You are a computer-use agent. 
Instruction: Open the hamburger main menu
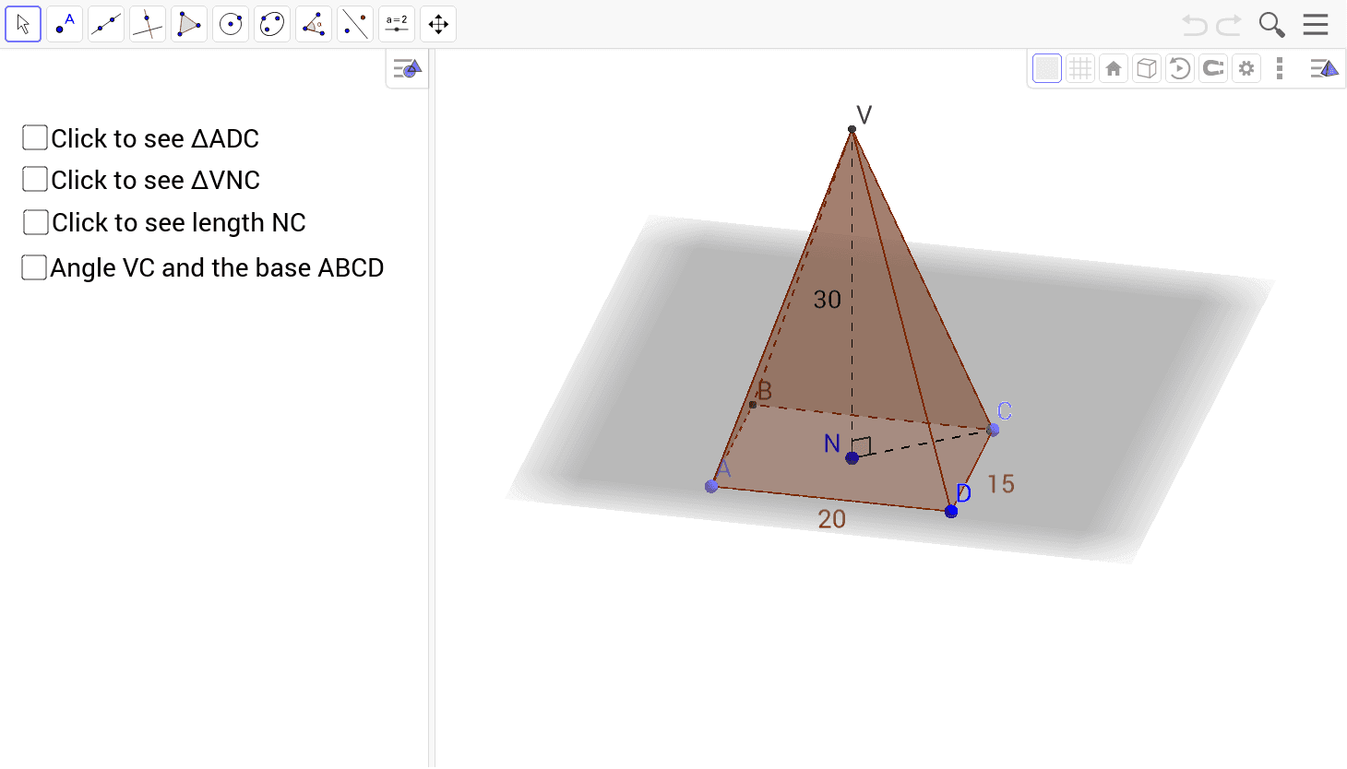(1316, 24)
